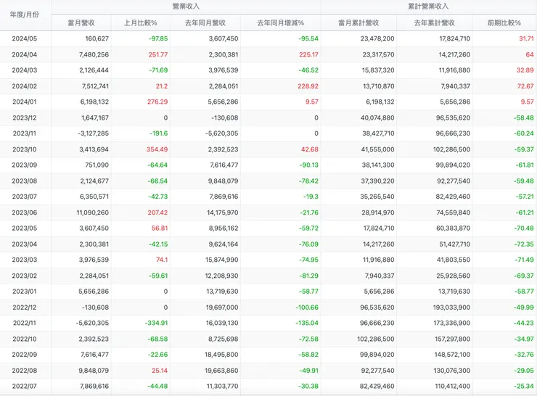Image resolution: width=537 pixels, height=396 pixels.
Task: Select the 2022/09 row label
Action: tap(25, 355)
